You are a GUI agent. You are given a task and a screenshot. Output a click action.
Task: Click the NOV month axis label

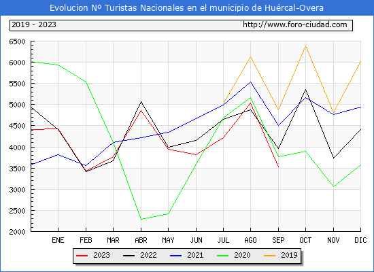coord(333,240)
